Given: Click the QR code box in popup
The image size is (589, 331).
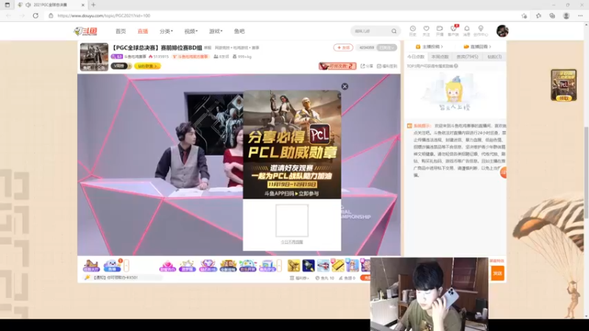Looking at the screenshot, I should point(292,221).
